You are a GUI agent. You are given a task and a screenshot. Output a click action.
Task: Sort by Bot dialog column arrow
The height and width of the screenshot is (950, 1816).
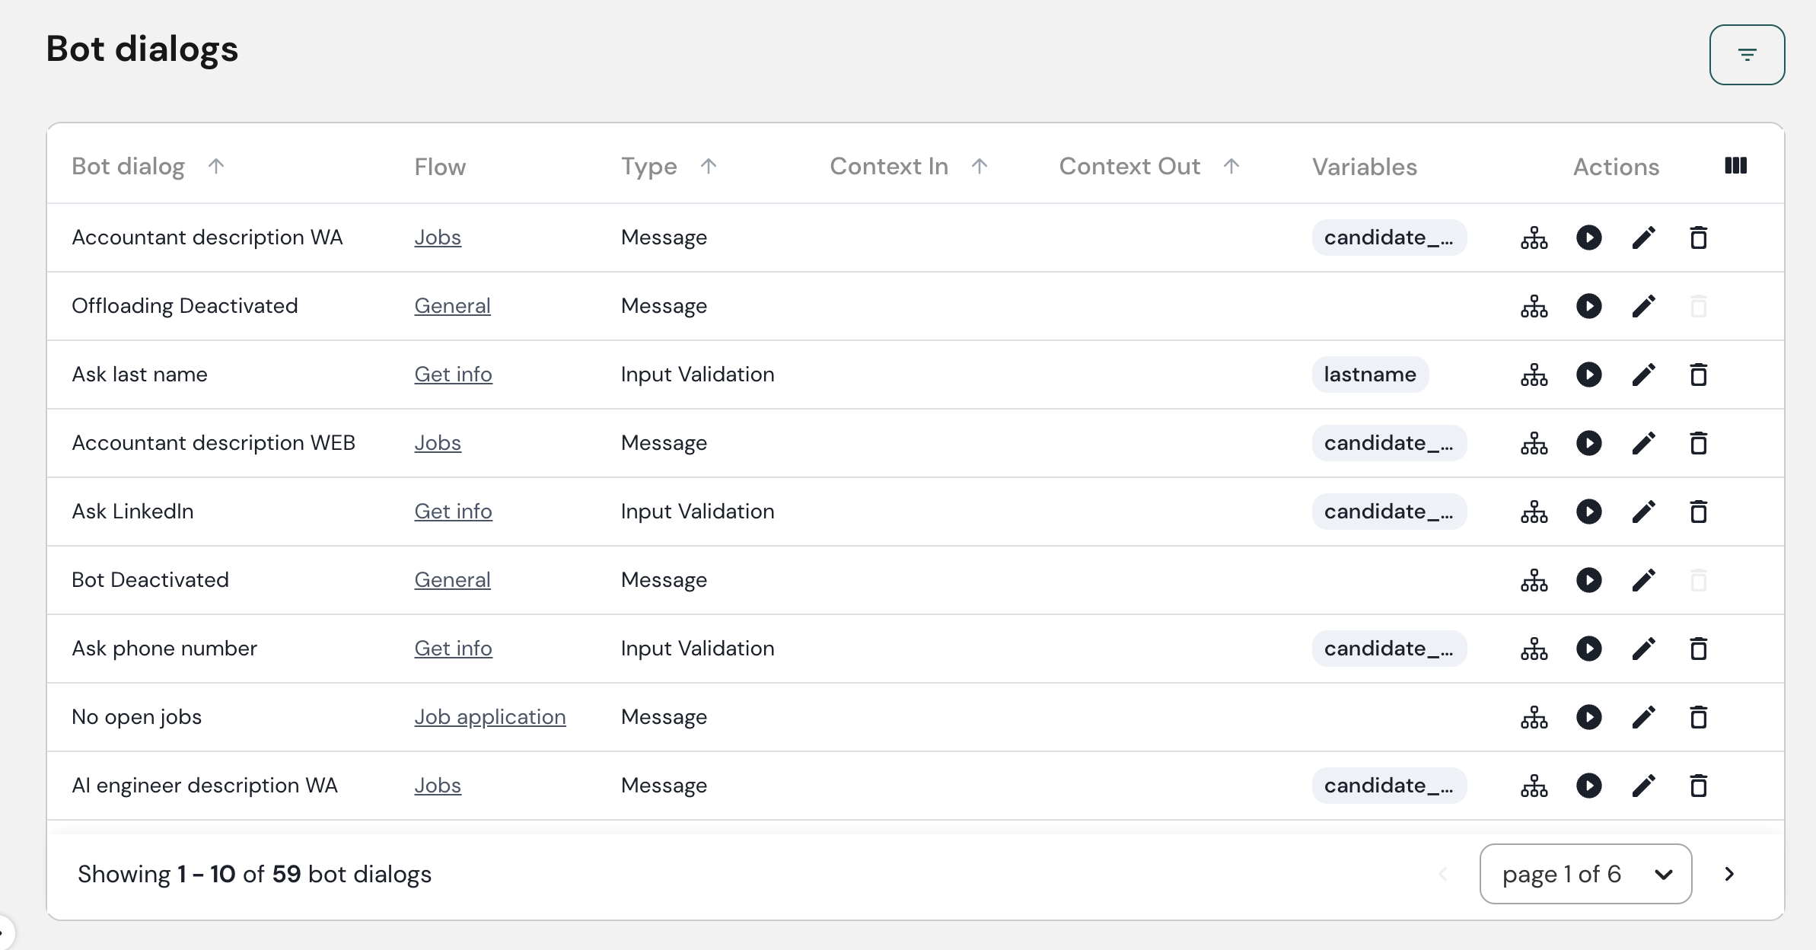coord(216,166)
